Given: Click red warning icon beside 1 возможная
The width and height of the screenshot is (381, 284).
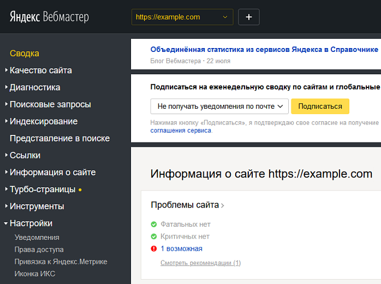Looking at the screenshot, I should pyautogui.click(x=154, y=248).
